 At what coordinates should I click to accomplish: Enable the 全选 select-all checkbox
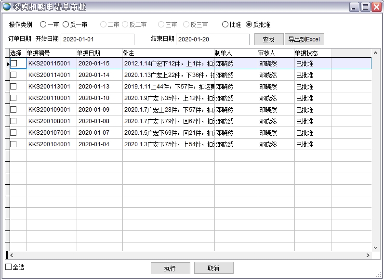tap(9, 267)
